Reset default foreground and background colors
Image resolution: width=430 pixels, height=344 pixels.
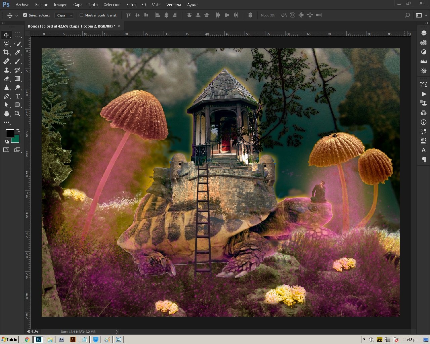[x=7, y=142]
